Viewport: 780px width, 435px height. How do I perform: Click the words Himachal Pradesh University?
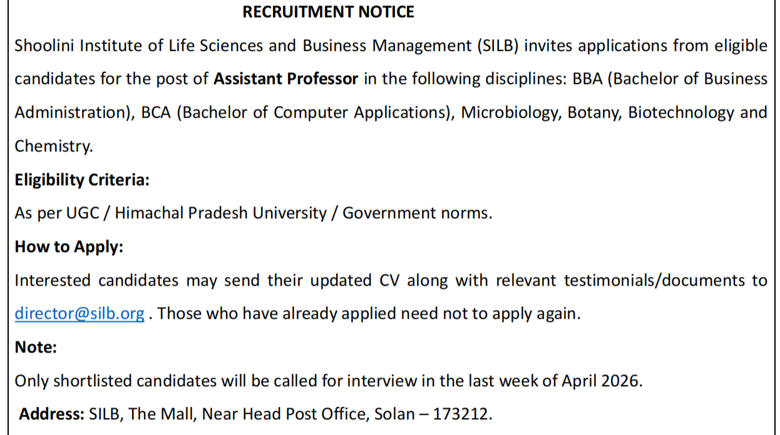[x=220, y=214]
